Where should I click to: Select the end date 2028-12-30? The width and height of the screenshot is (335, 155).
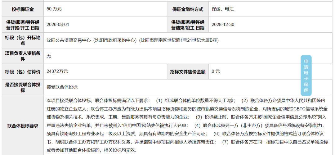click(x=223, y=25)
